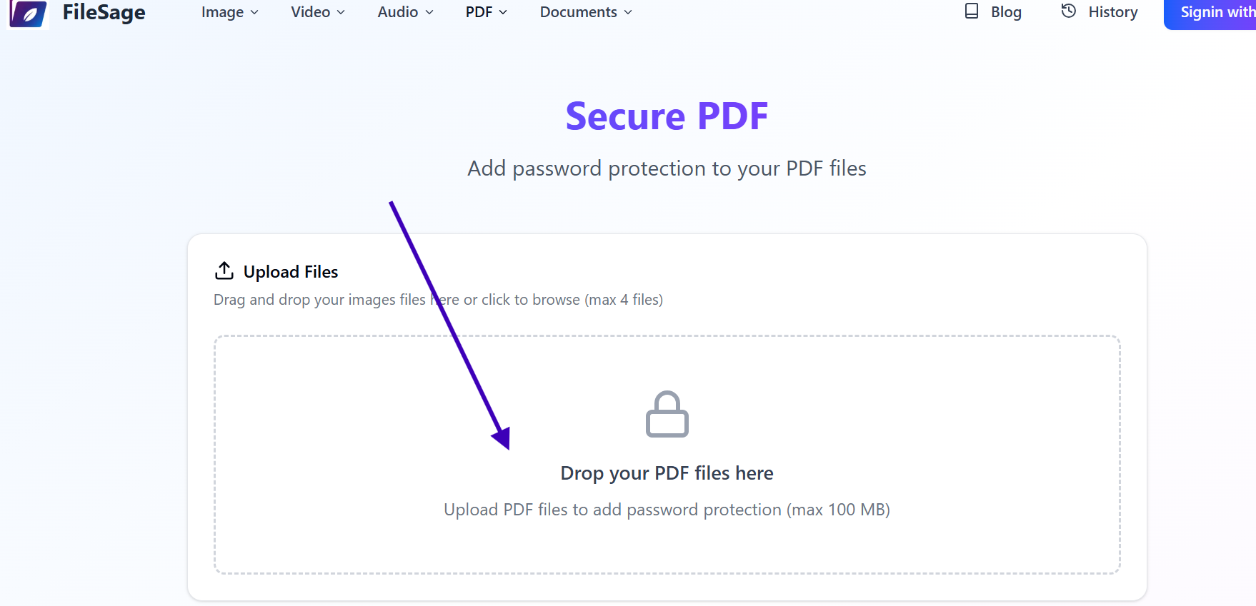The height and width of the screenshot is (606, 1256).
Task: Select PDF in the navigation bar
Action: pos(479,12)
